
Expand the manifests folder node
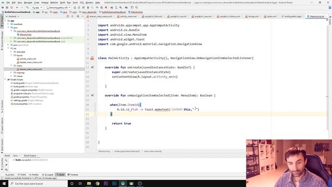click(8, 24)
